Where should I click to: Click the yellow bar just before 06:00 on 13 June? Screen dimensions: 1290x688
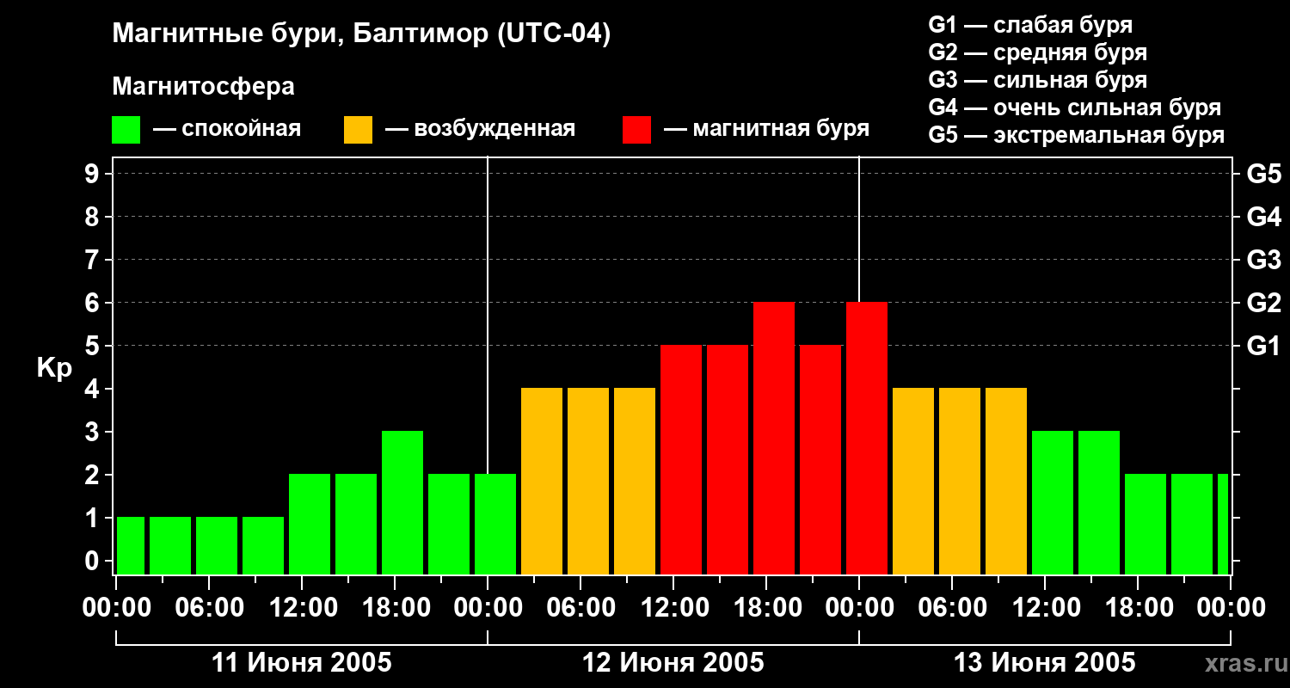pos(913,481)
